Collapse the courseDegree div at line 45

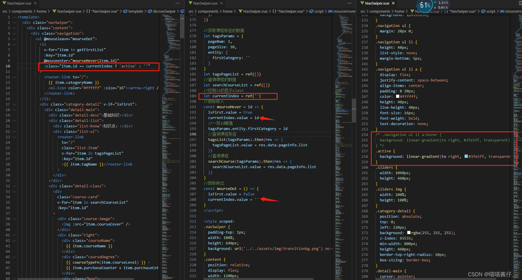pyautogui.click(x=14, y=257)
